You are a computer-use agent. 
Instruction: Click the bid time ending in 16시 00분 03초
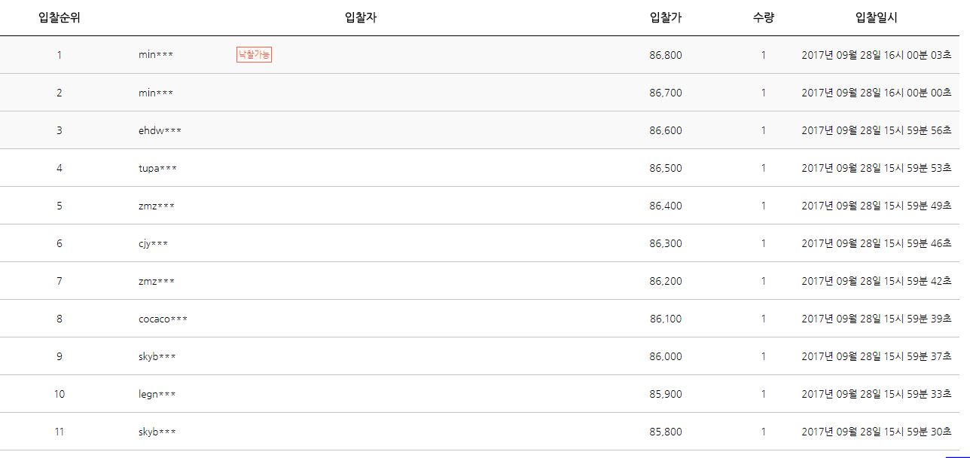(877, 55)
